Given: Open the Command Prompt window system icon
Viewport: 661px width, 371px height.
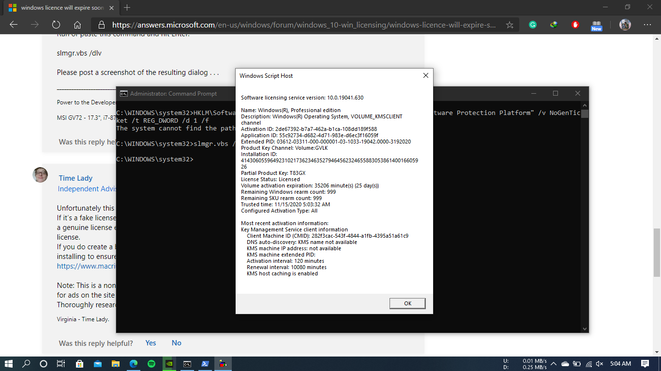Looking at the screenshot, I should pyautogui.click(x=124, y=94).
